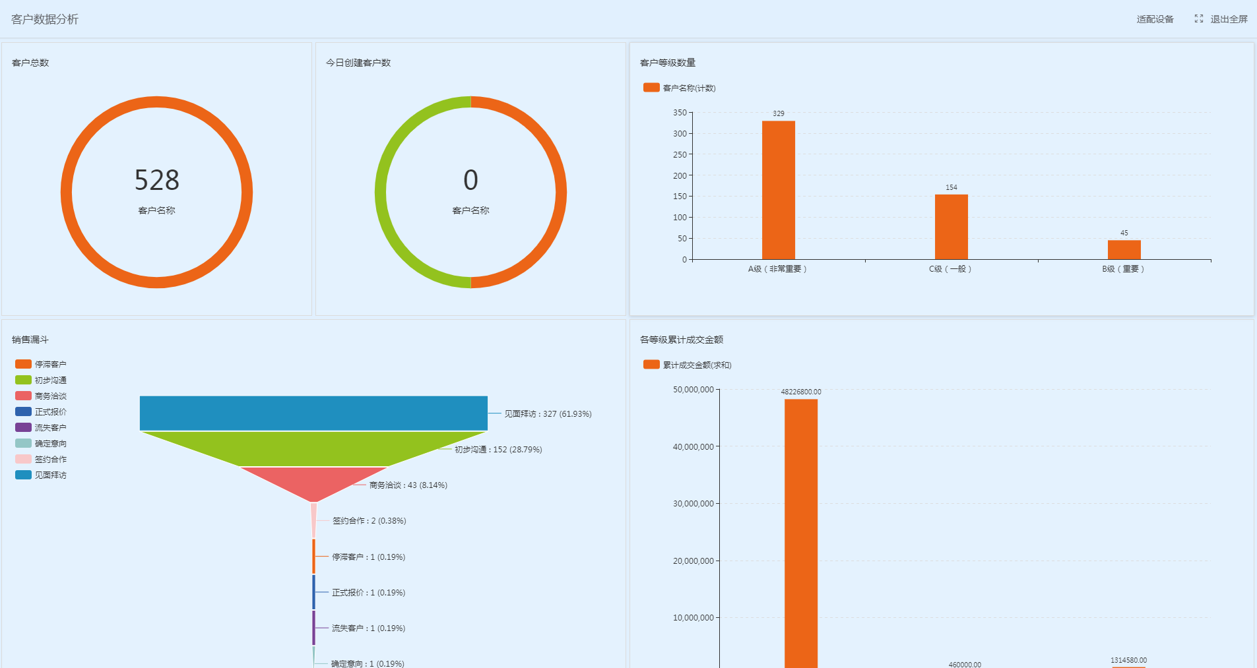Click the 流失客户 purple funnel sliver
Viewport: 1257px width, 668px height.
313,628
